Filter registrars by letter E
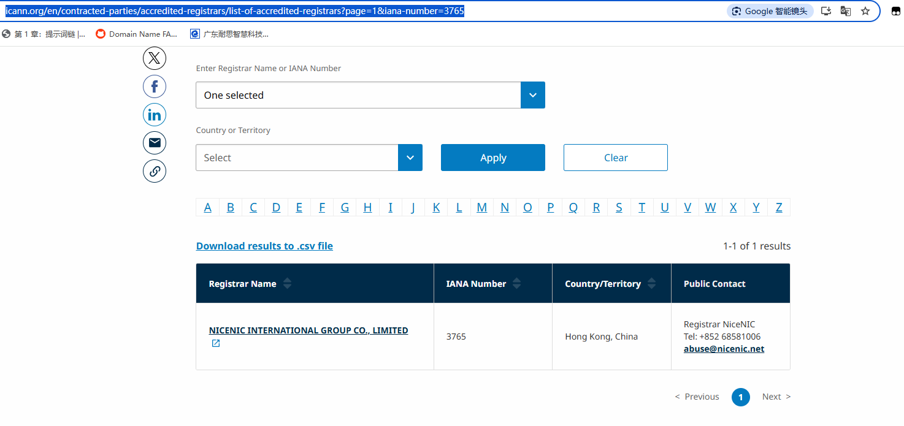 [299, 207]
